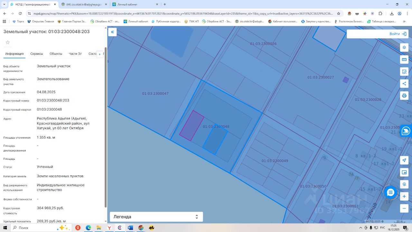The width and height of the screenshot is (412, 232).
Task: Open Windows notification center
Action: click(405, 228)
